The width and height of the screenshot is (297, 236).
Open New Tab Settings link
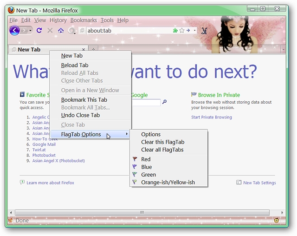click(259, 183)
